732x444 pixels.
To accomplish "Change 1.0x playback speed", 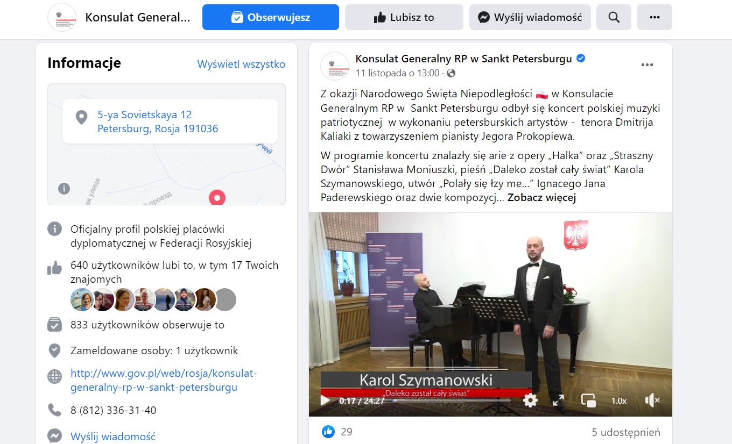I will pyautogui.click(x=619, y=400).
